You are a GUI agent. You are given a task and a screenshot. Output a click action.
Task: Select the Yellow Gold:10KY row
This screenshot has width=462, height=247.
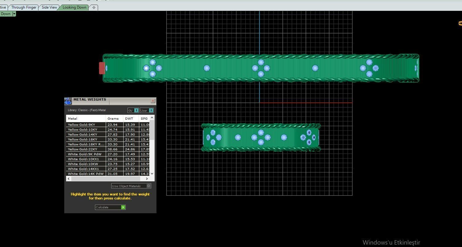tap(108, 129)
